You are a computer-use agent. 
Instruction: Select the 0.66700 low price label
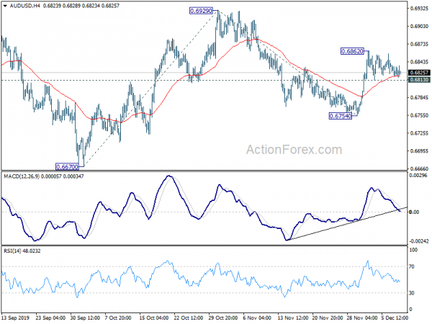(x=67, y=167)
